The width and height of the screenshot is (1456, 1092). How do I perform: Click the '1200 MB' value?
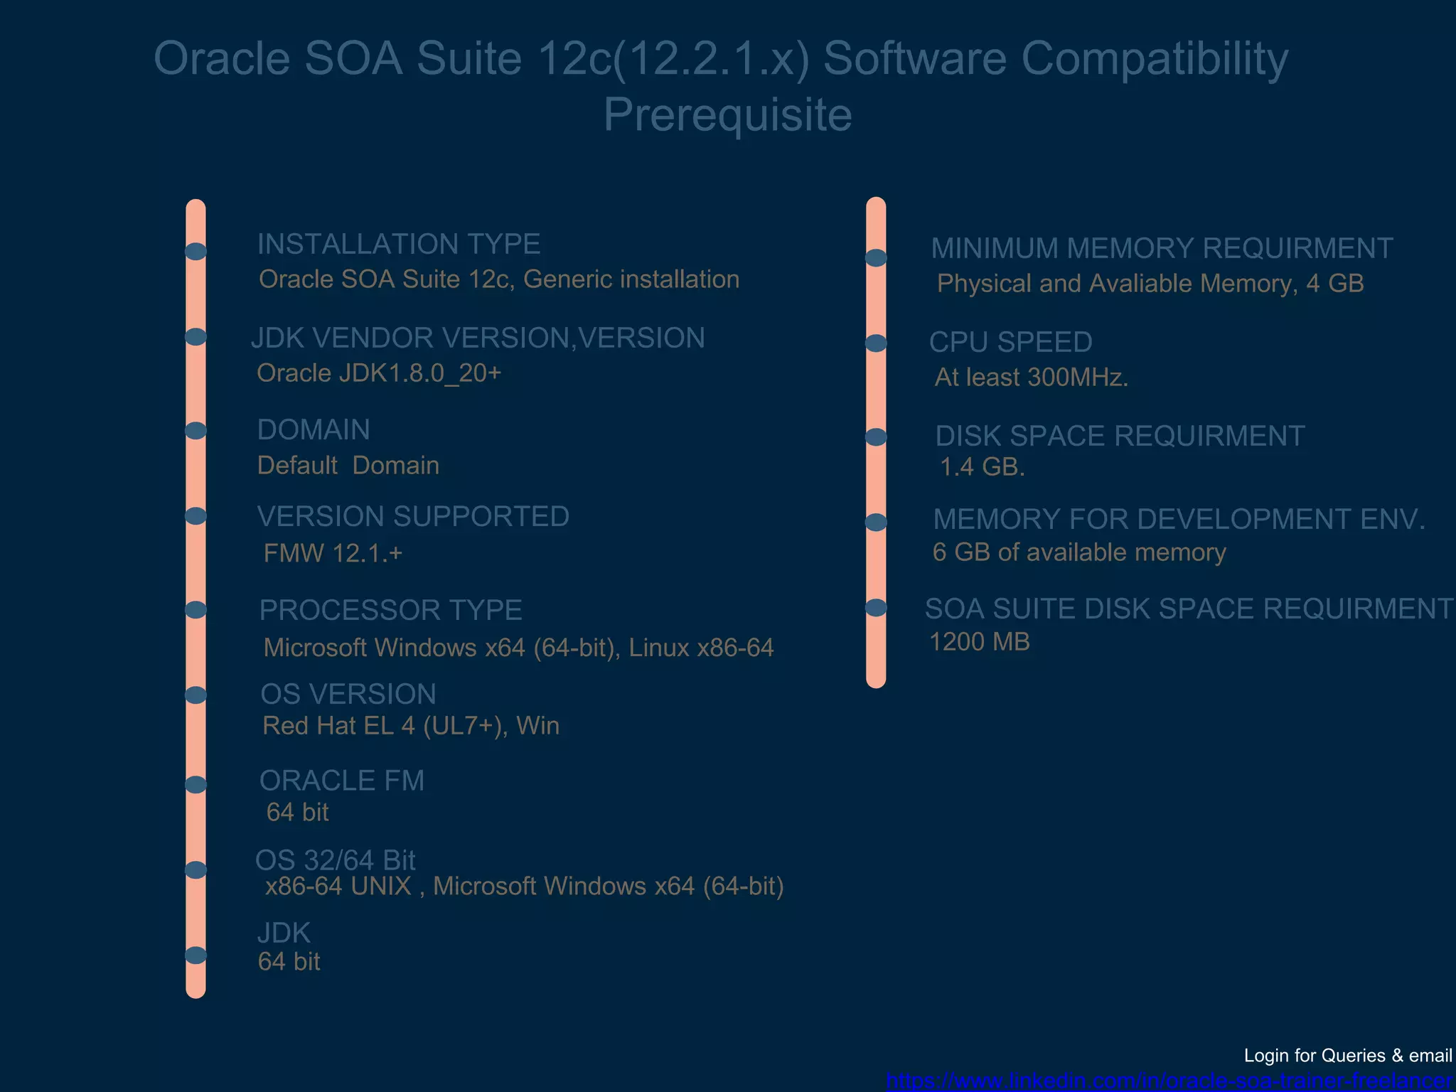(x=980, y=642)
